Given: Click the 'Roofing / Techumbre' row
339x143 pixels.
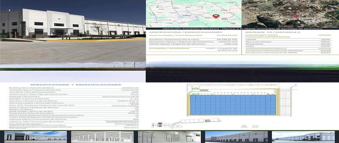Looking at the screenshot, I should [74, 96].
